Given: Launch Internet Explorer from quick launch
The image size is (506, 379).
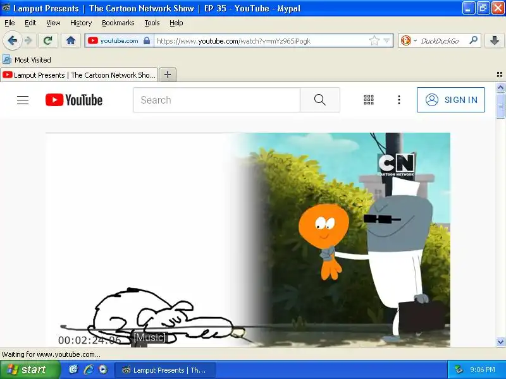Looking at the screenshot, I should (89, 370).
